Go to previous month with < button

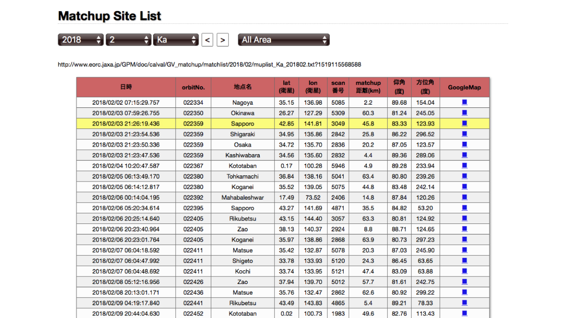click(207, 40)
